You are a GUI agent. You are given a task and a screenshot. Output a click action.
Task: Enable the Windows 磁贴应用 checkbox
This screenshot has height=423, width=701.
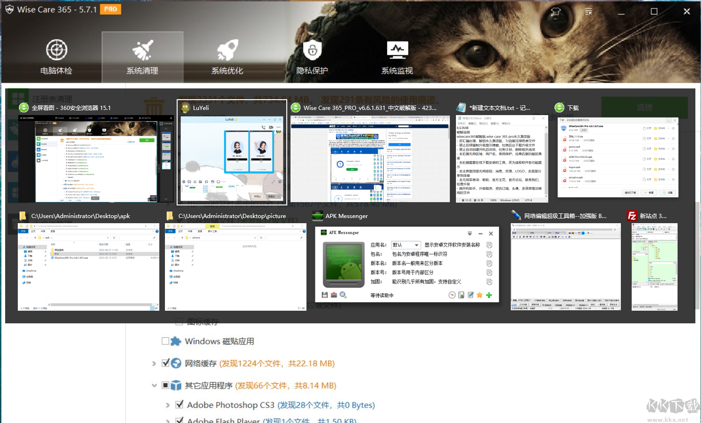[165, 341]
